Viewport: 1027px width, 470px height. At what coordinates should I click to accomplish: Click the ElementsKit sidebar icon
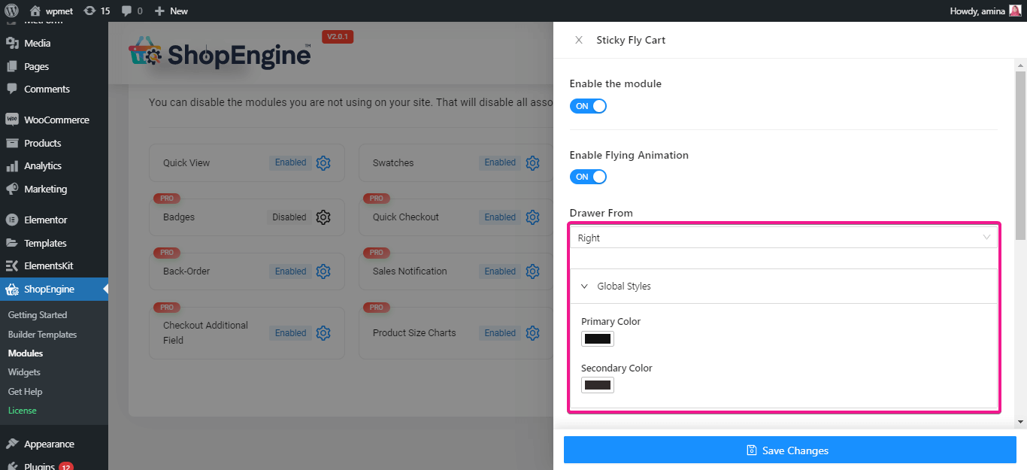(12, 265)
